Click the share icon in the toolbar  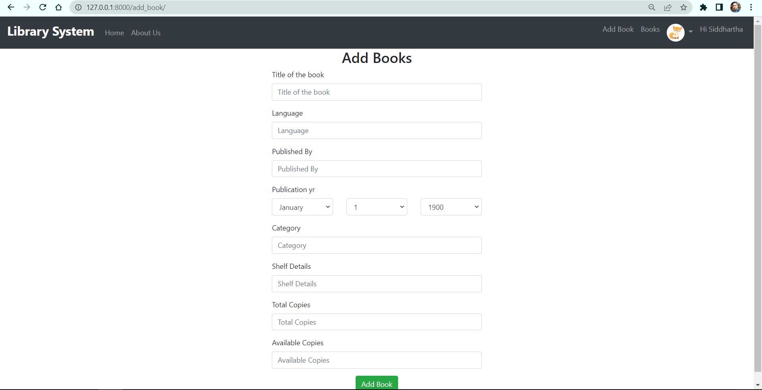point(668,7)
